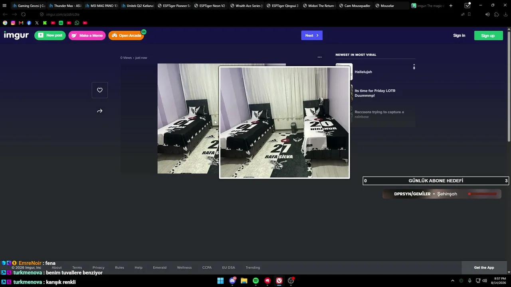Image resolution: width=511 pixels, height=287 pixels.
Task: Open the Wellness footer link
Action: (x=184, y=267)
